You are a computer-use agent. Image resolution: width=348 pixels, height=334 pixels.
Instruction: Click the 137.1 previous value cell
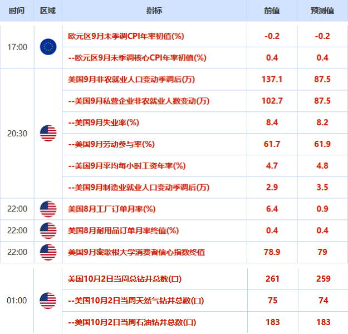[272, 79]
